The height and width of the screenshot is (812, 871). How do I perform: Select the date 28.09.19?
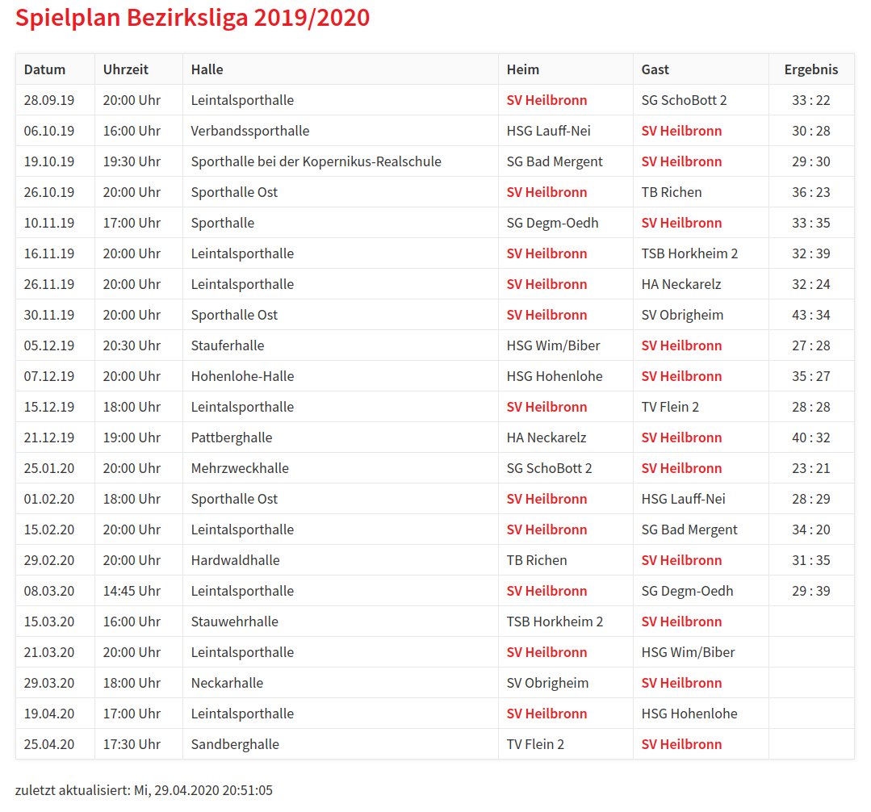tap(49, 100)
